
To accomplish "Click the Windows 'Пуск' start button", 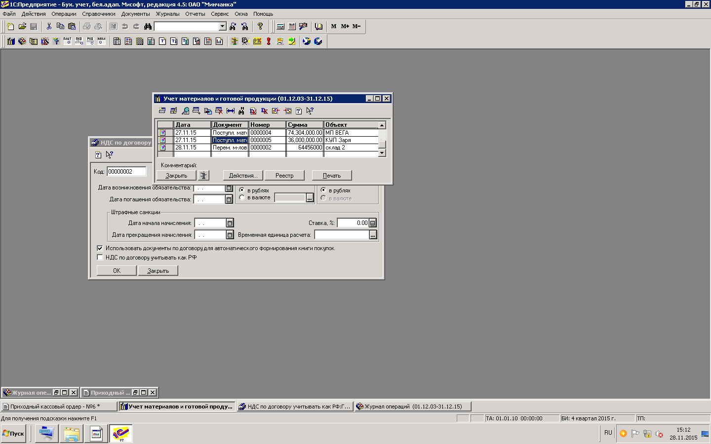I will (x=14, y=434).
